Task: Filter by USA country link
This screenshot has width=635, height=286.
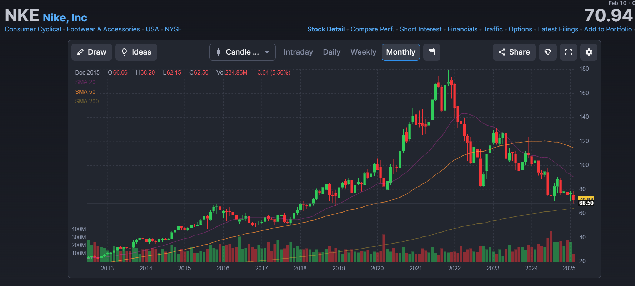Action: (x=152, y=29)
